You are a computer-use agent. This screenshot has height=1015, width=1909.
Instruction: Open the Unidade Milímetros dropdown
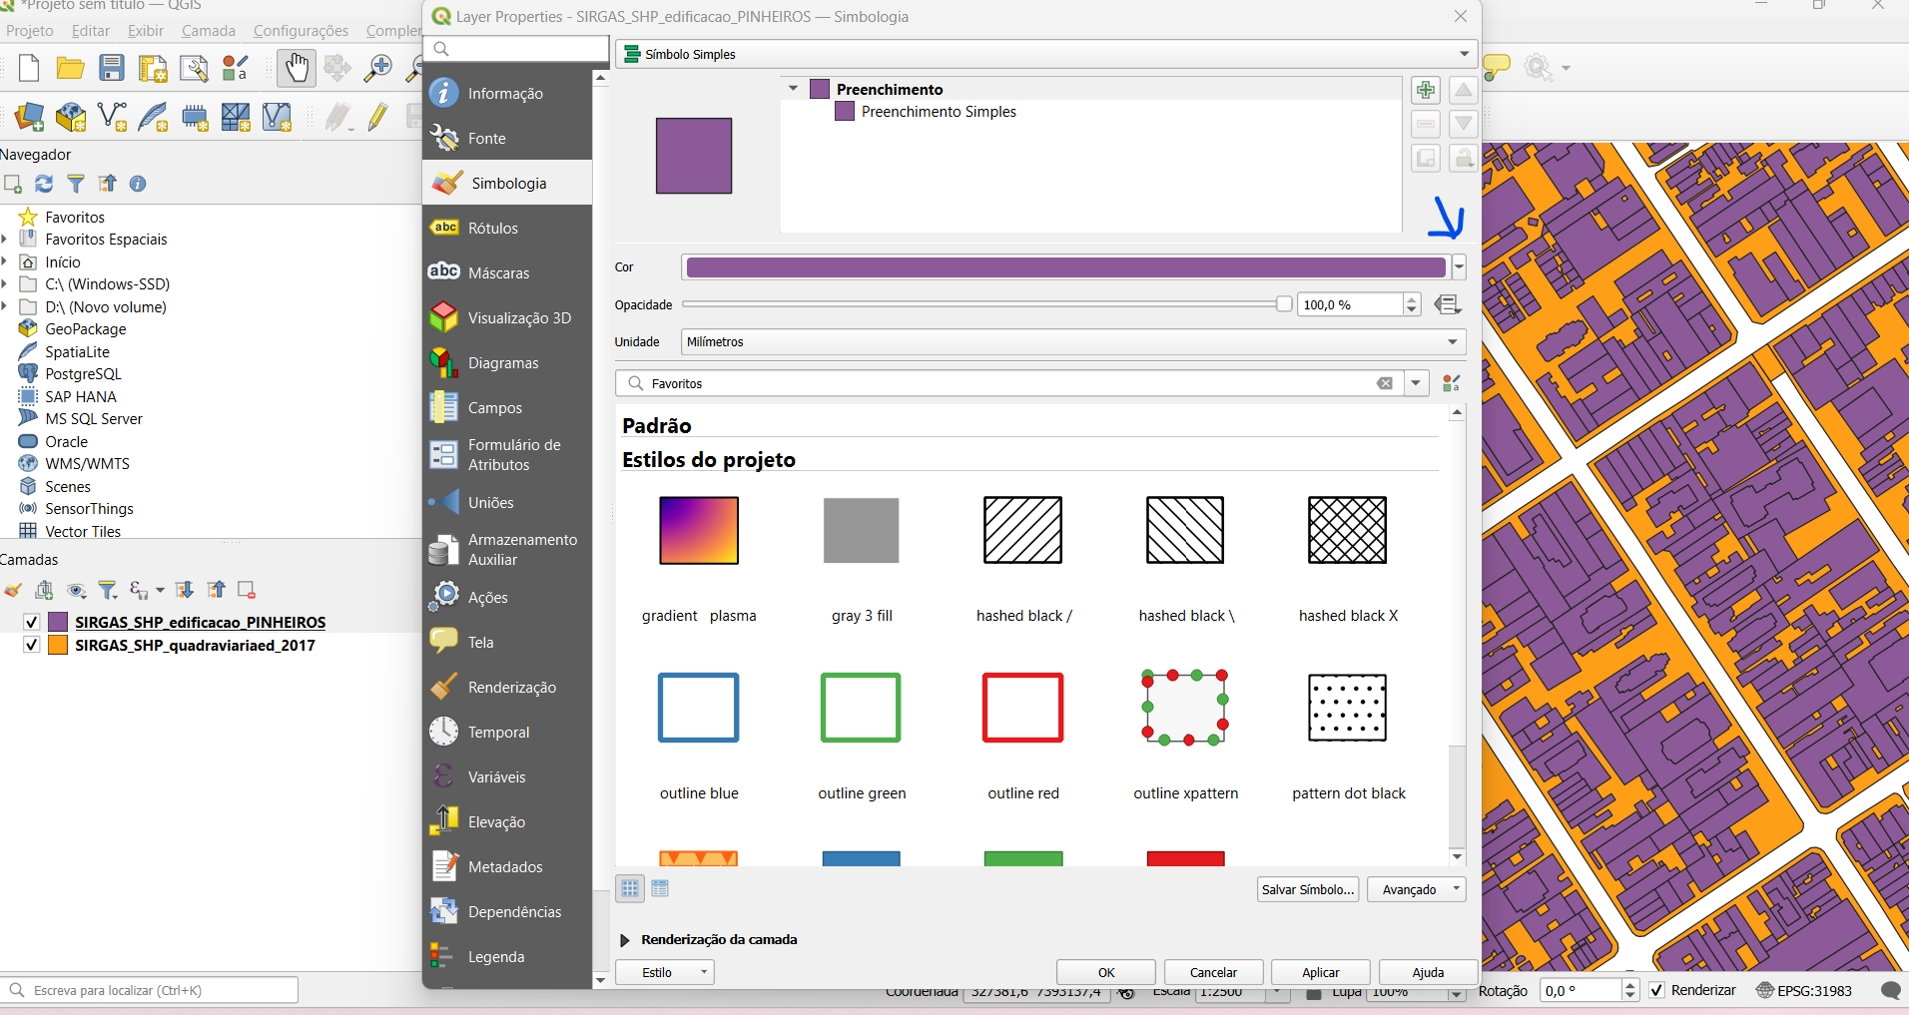click(1073, 341)
